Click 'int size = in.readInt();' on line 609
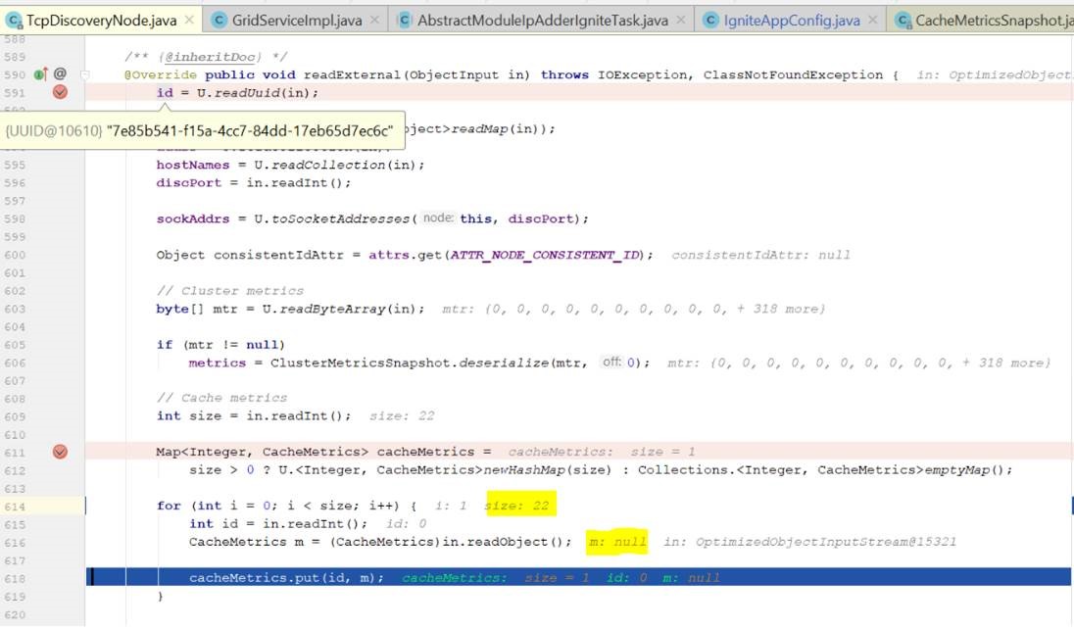 pos(254,416)
